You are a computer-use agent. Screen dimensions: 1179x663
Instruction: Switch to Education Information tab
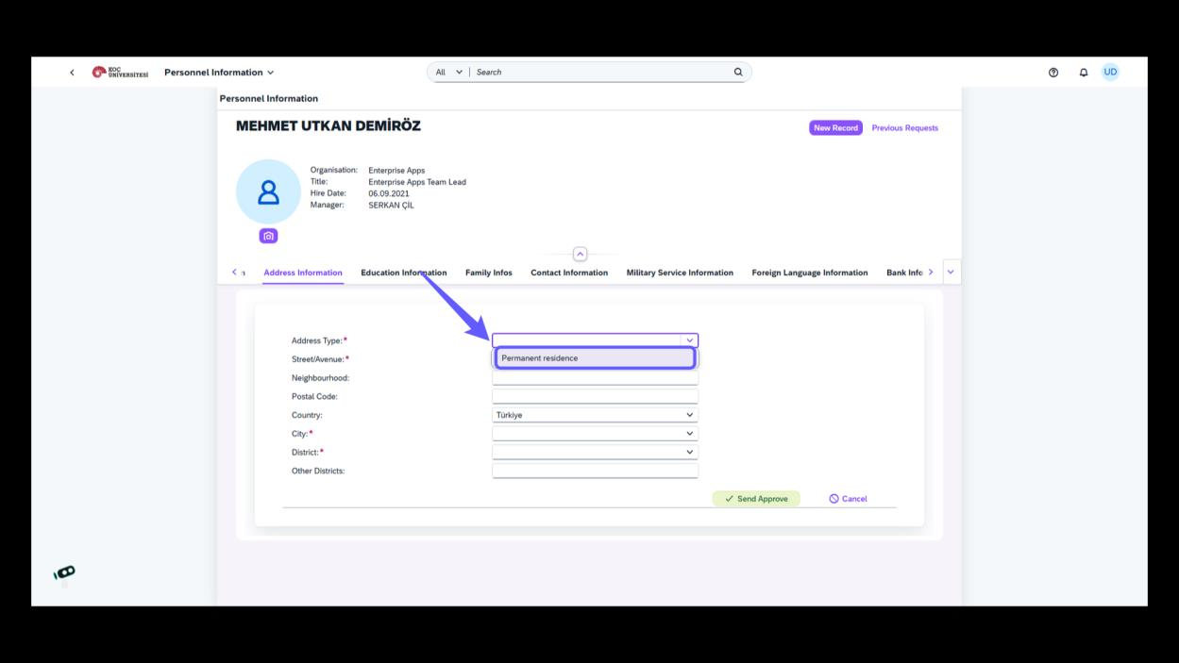coord(404,273)
